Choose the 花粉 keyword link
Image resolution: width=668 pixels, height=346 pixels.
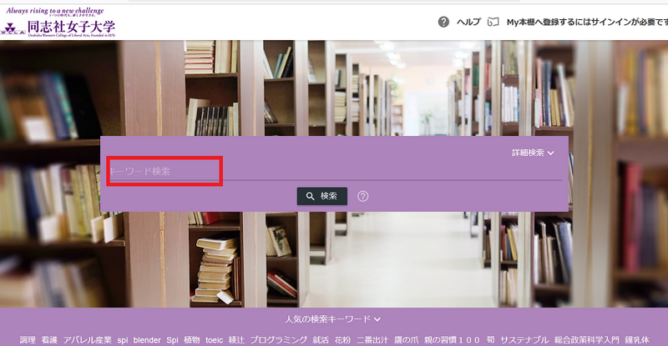point(343,339)
